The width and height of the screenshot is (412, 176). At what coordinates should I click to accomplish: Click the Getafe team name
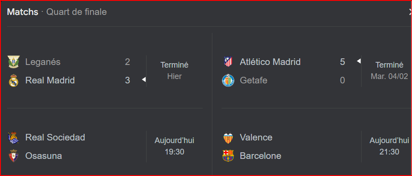254,80
